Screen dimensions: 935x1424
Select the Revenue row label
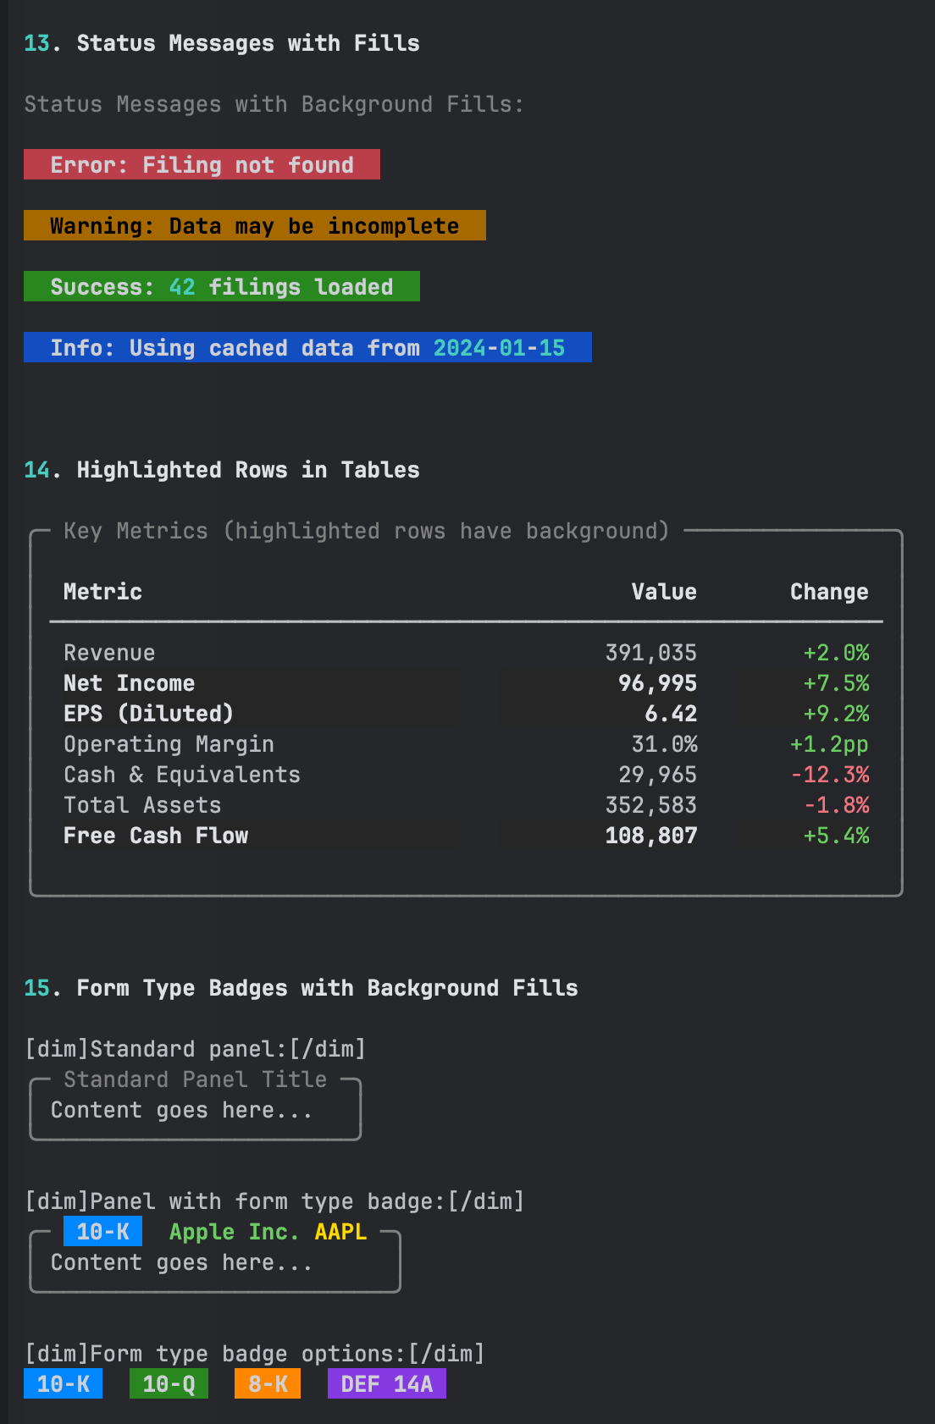(x=109, y=653)
